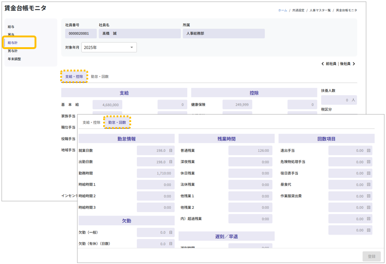
Task: Click the right chevron beside 後社員
Action: coord(354,64)
